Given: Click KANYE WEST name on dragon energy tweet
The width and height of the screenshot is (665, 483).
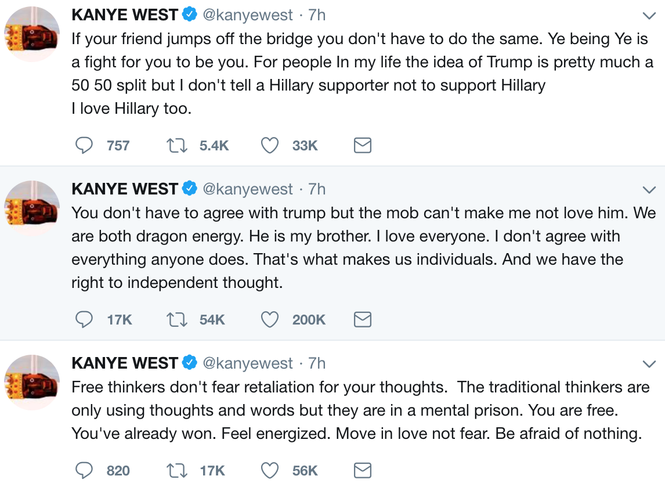Looking at the screenshot, I should tap(125, 189).
